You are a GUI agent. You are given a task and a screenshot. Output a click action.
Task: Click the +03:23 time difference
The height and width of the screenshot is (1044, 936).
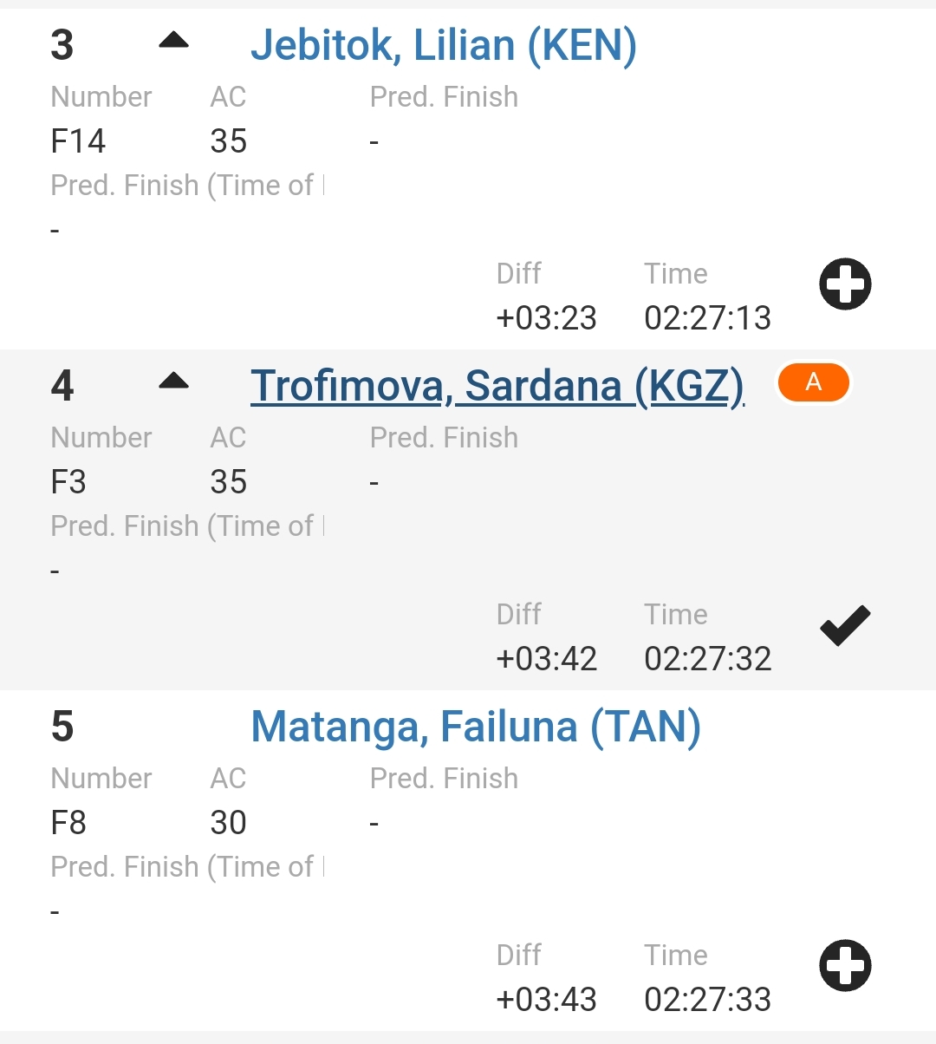tap(546, 318)
